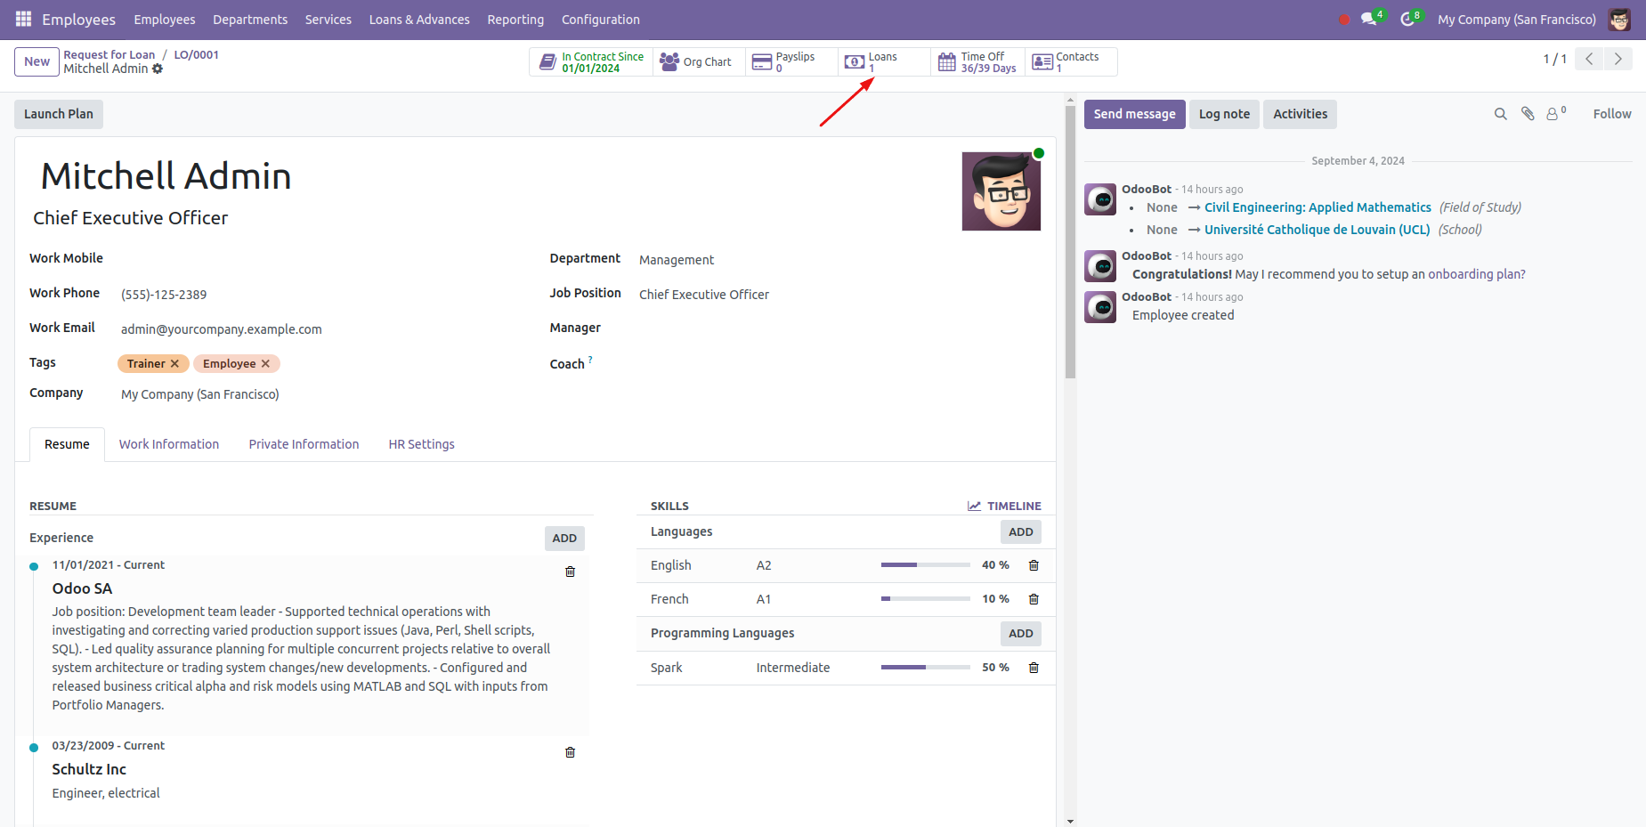Open the onboarding plan link
This screenshot has width=1646, height=827.
[1476, 274]
